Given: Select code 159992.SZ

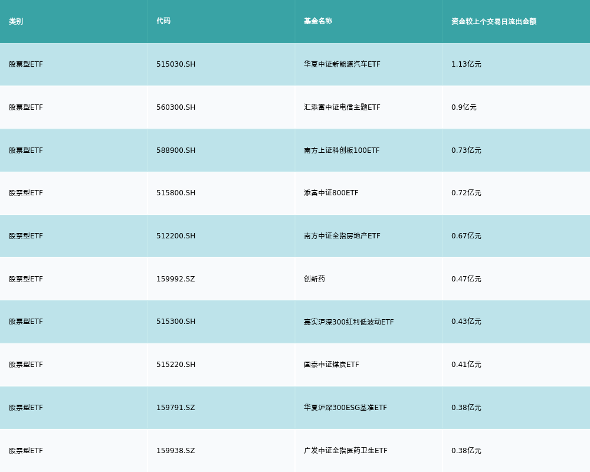Looking at the screenshot, I should (x=176, y=279).
